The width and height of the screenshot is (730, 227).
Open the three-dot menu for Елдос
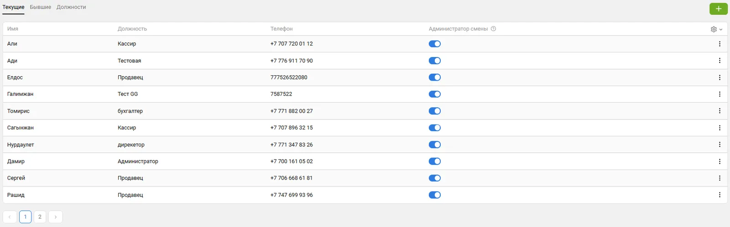pyautogui.click(x=720, y=77)
